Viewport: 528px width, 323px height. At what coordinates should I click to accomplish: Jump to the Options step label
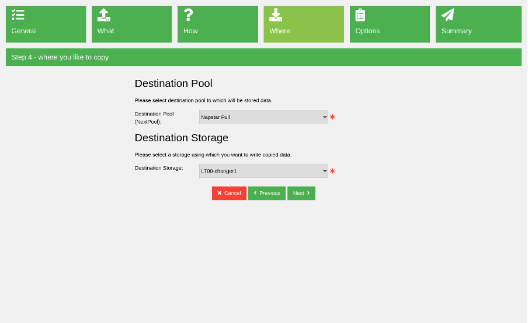pos(367,31)
